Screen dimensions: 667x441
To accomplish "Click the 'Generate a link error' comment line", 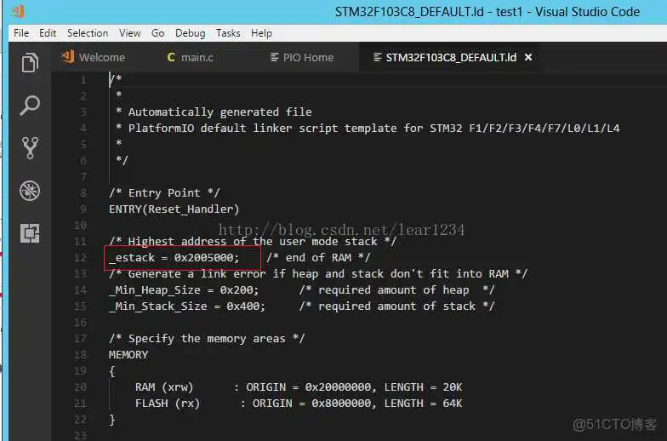I will [318, 274].
